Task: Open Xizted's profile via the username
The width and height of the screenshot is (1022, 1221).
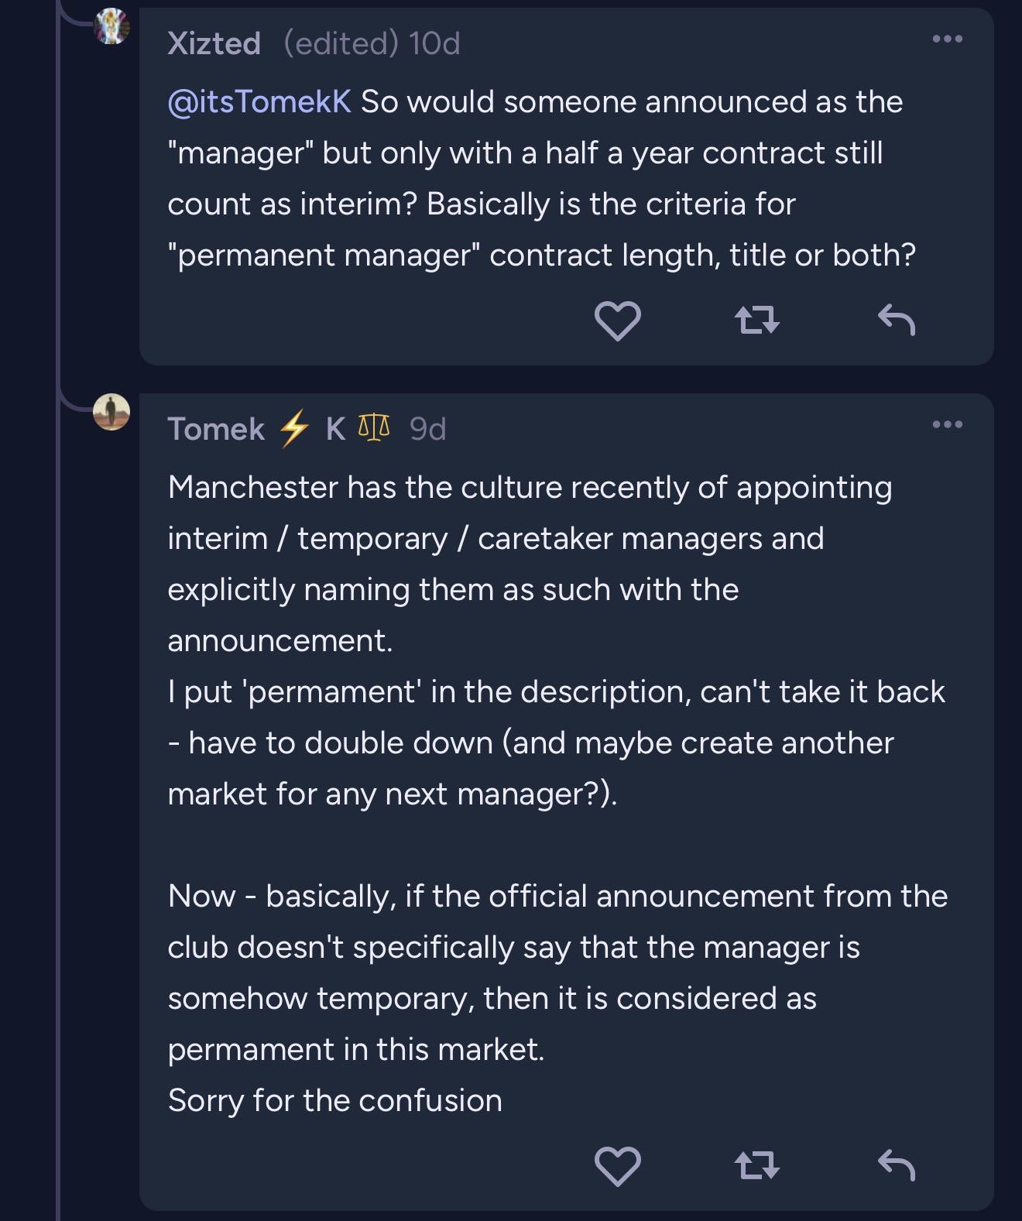Action: pyautogui.click(x=214, y=43)
